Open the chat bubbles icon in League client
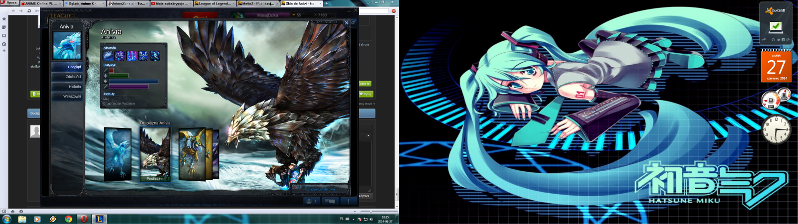This screenshot has width=798, height=224. (330, 201)
